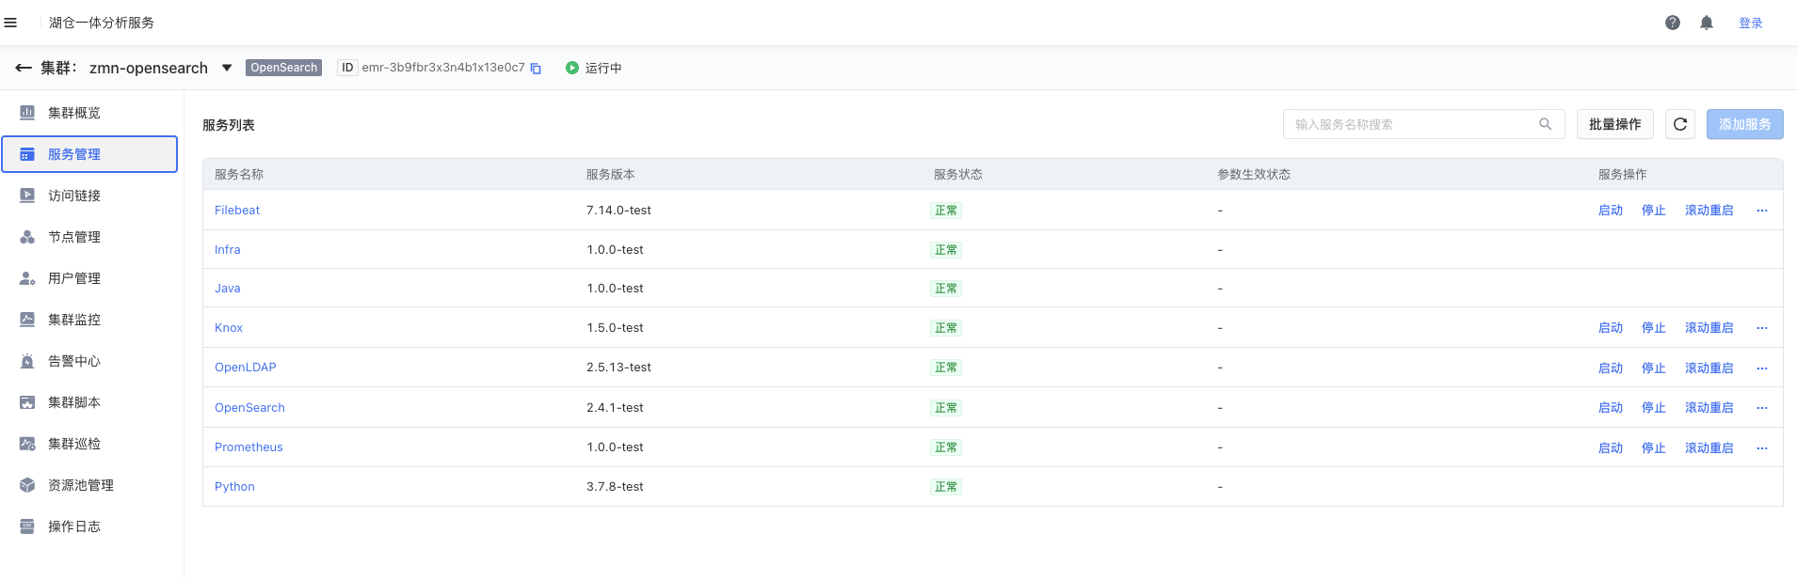Copy the cluster ID with copy icon
Viewport: 1797px width, 580px height.
click(x=536, y=69)
